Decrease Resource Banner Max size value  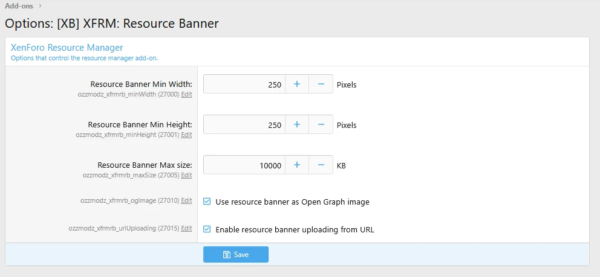(321, 165)
